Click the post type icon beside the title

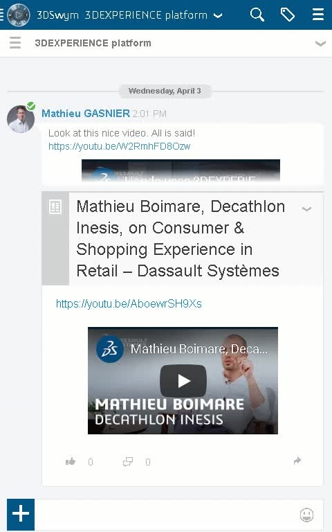55,207
